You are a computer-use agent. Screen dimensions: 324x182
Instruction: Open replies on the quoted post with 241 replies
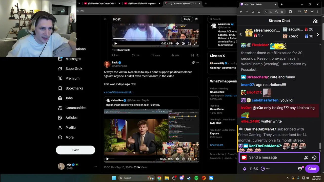115,55
